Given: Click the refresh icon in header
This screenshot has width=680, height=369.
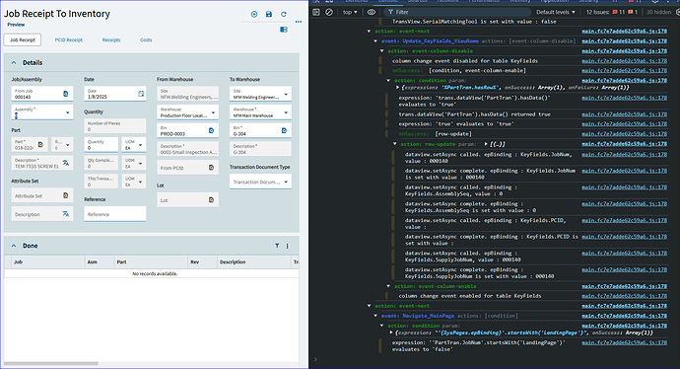Looking at the screenshot, I should point(284,15).
